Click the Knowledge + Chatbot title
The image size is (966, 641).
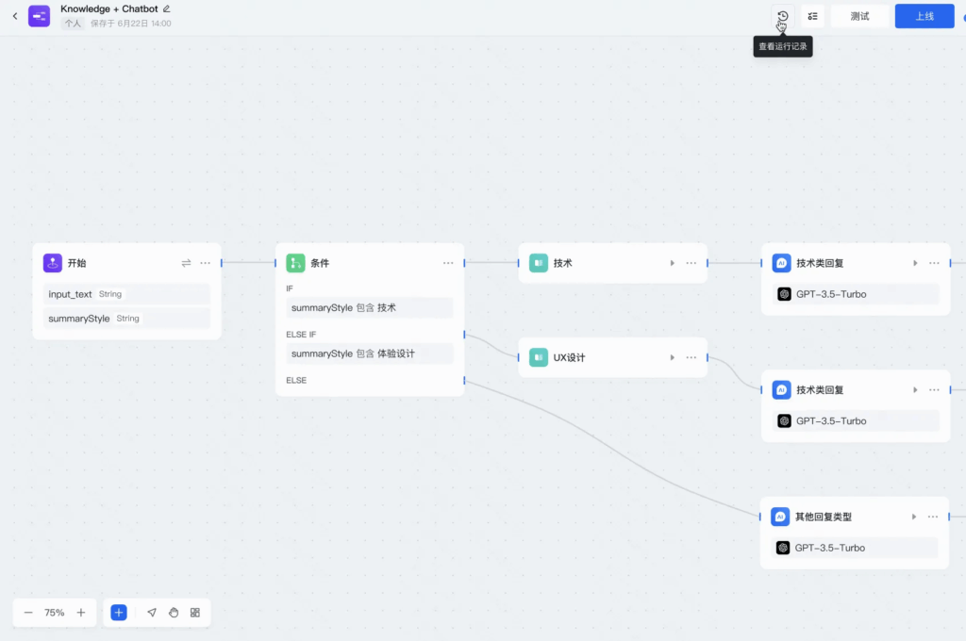pos(109,8)
